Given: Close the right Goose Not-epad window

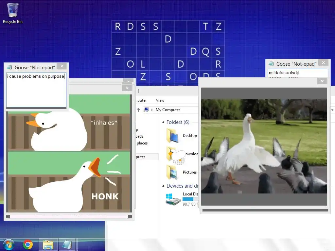Looking at the screenshot, I should coord(324,62).
